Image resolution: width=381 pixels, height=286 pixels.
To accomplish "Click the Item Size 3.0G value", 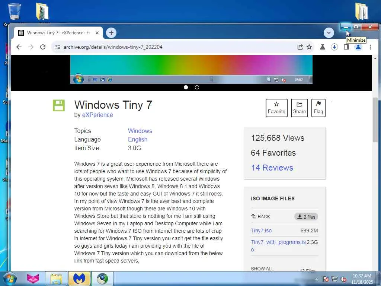I will (134, 148).
